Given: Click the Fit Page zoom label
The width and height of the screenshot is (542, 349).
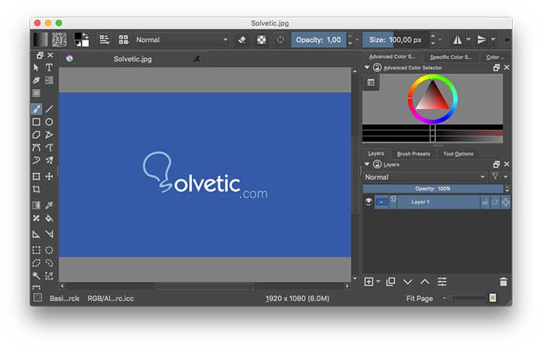Looking at the screenshot, I should (420, 299).
